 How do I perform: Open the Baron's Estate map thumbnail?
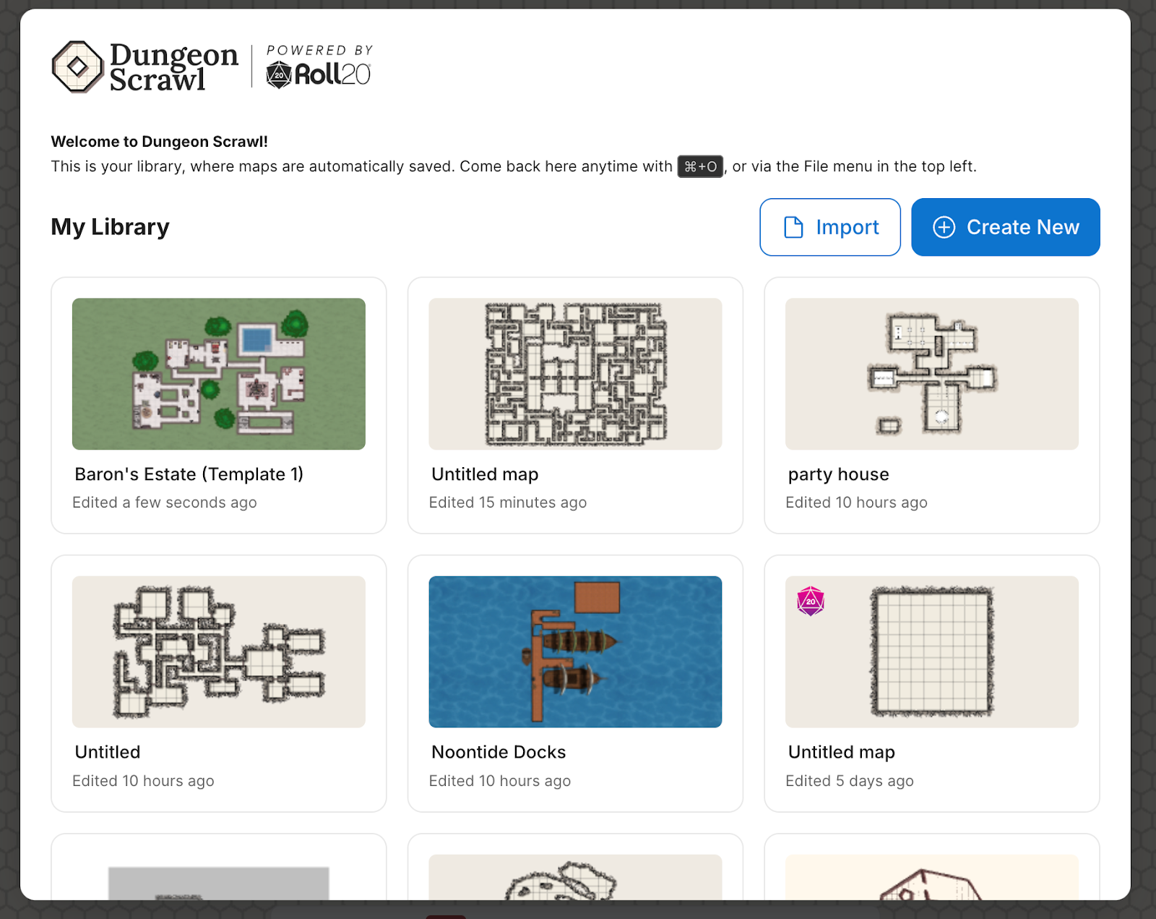pyautogui.click(x=218, y=374)
